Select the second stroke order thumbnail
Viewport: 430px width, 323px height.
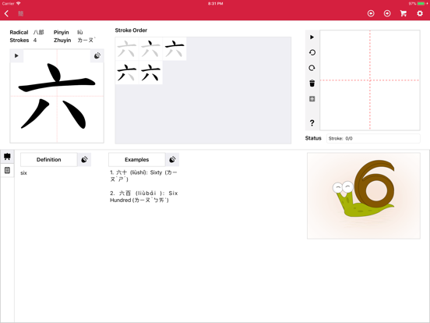coord(150,49)
